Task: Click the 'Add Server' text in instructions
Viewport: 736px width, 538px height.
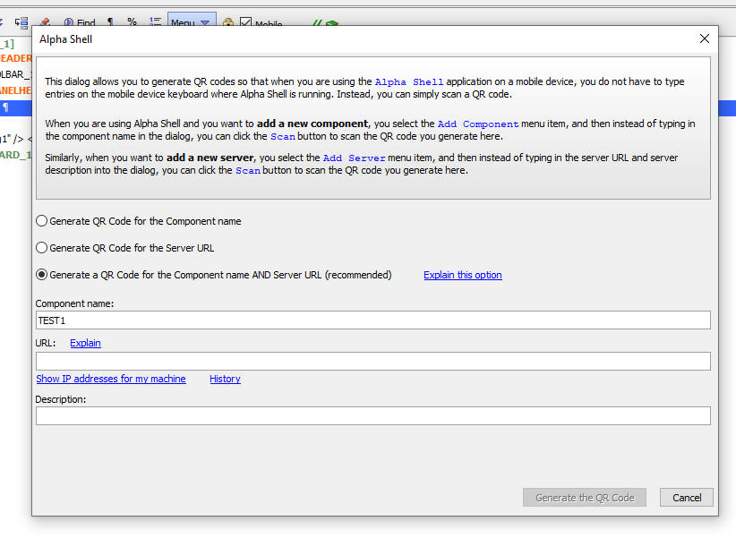Action: click(x=354, y=158)
